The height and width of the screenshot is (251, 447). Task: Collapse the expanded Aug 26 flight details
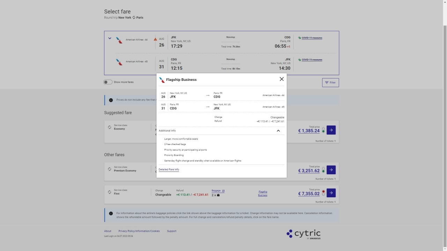coord(110,38)
